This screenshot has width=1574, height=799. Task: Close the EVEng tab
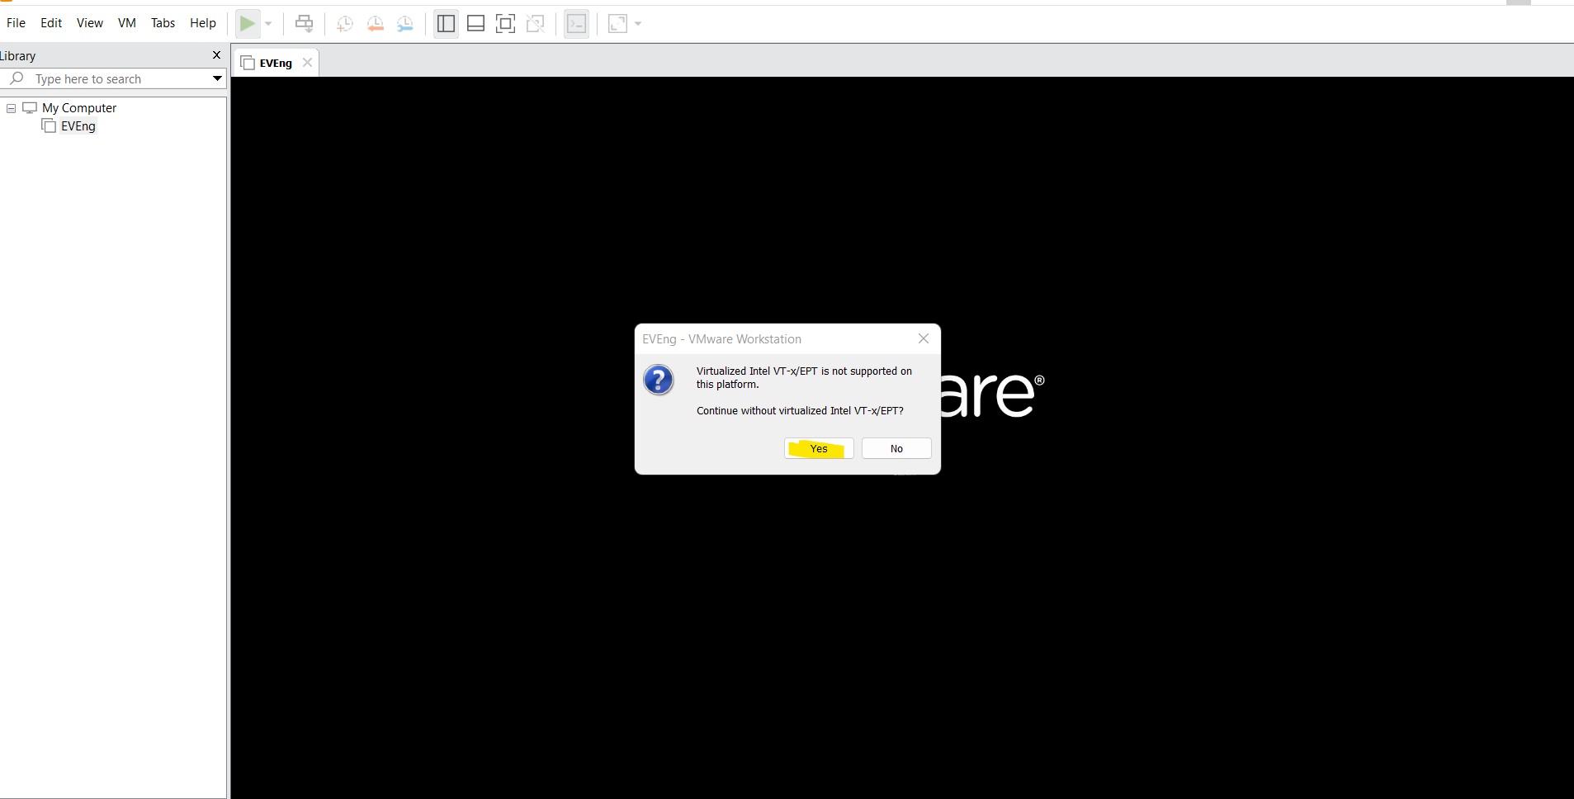[307, 63]
